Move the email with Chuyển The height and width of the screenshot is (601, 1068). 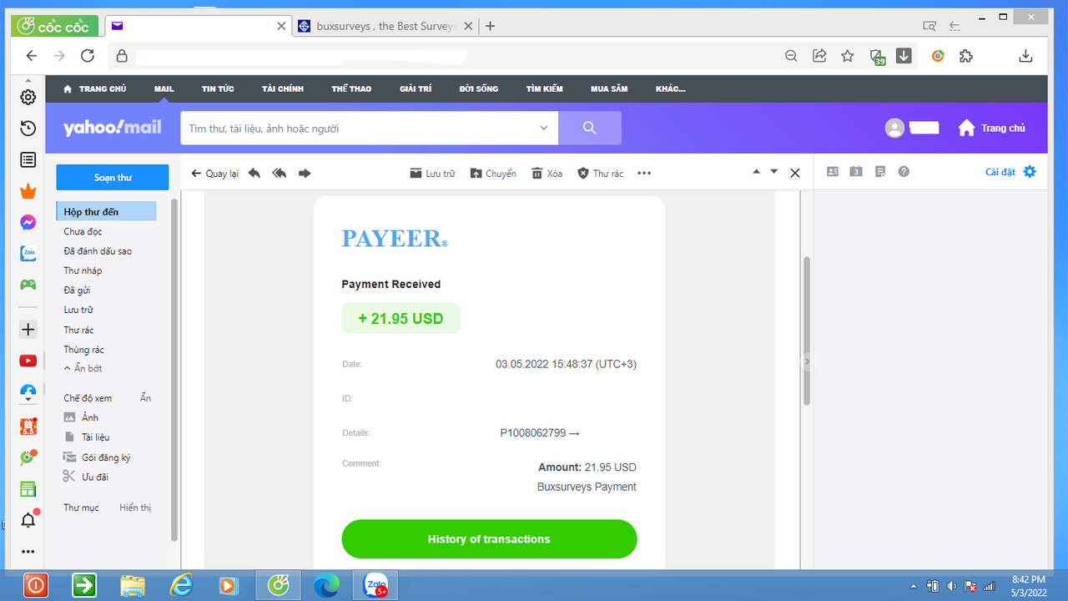492,174
